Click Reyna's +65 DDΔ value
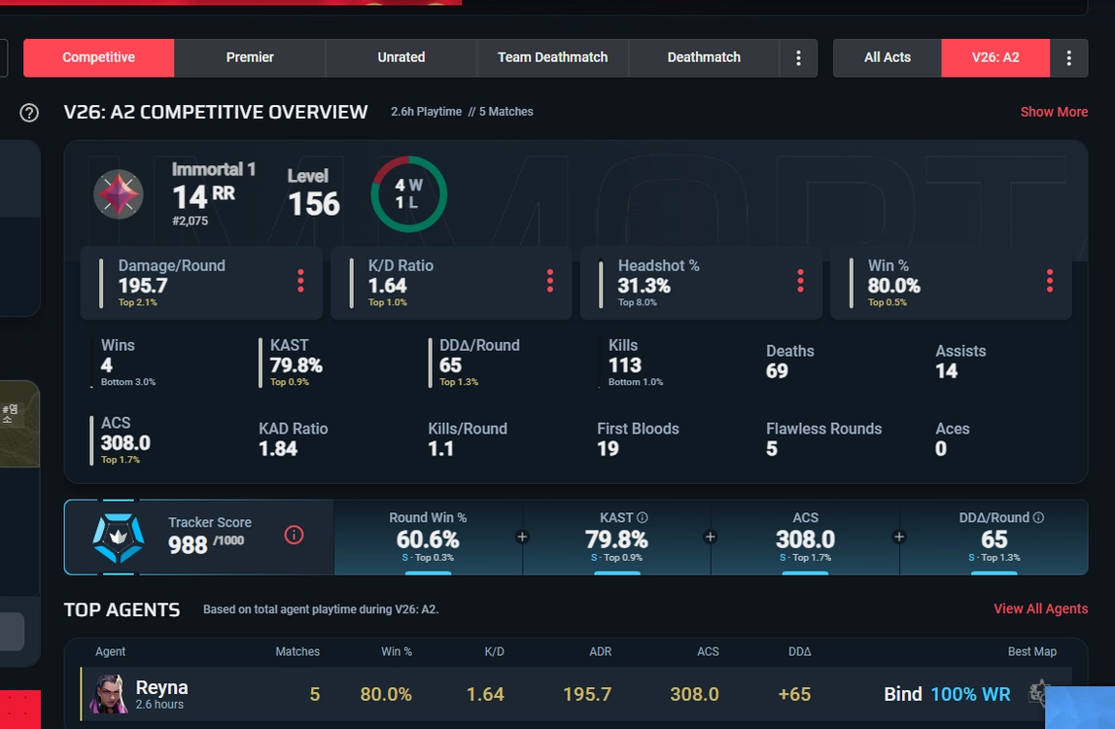 coord(794,694)
